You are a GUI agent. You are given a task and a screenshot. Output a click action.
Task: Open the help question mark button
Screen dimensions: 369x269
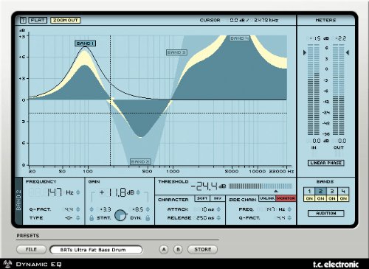click(23, 20)
